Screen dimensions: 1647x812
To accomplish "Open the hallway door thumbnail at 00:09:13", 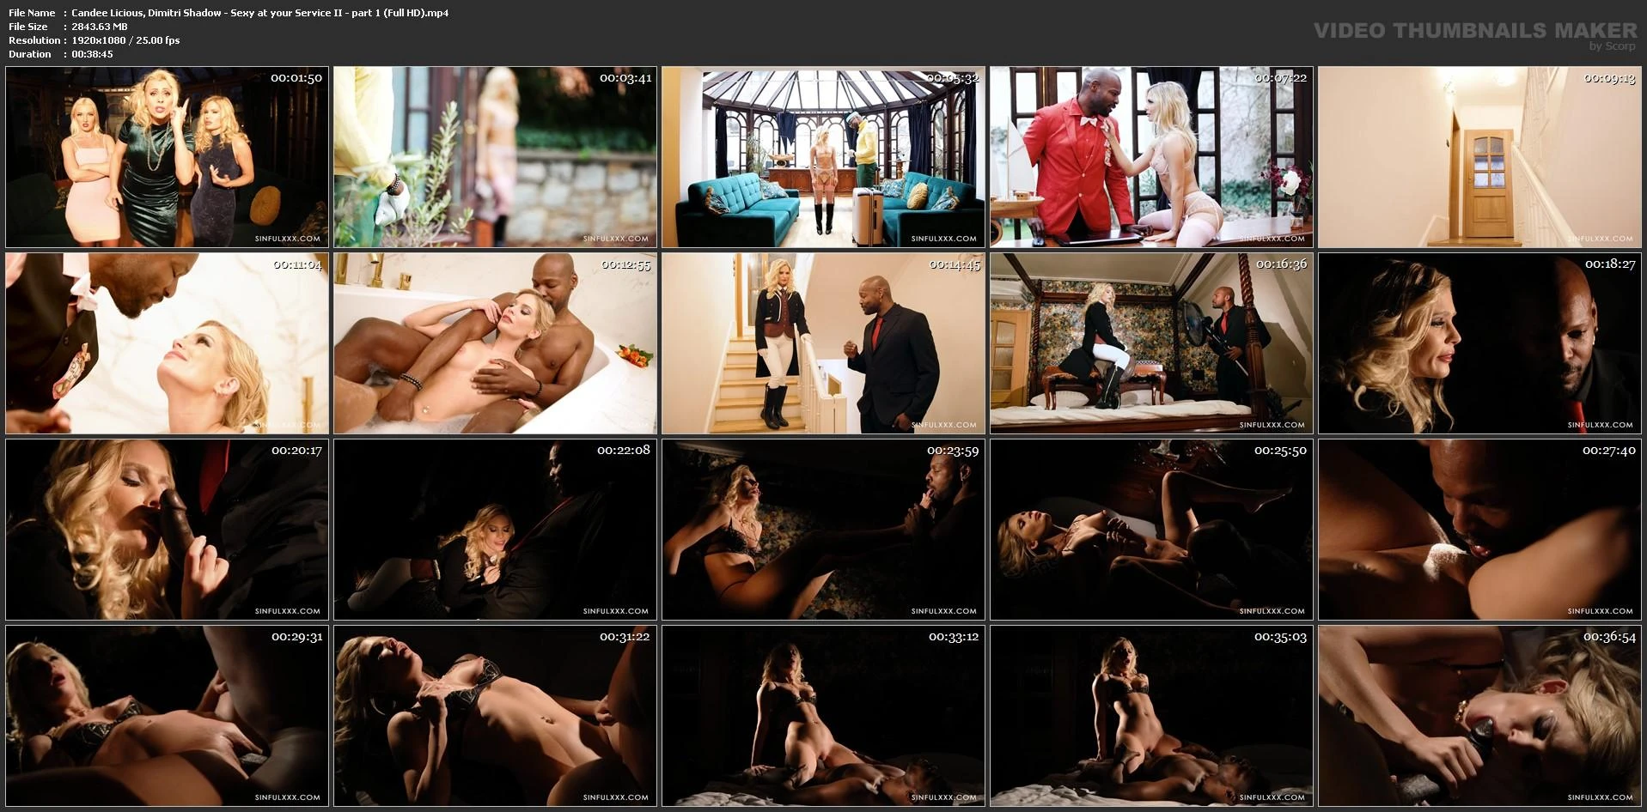I will (x=1479, y=157).
